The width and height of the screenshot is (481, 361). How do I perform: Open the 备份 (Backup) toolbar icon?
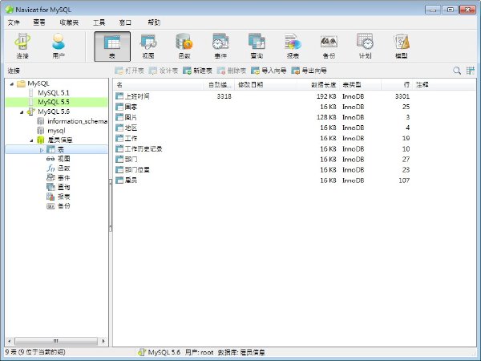tap(329, 46)
